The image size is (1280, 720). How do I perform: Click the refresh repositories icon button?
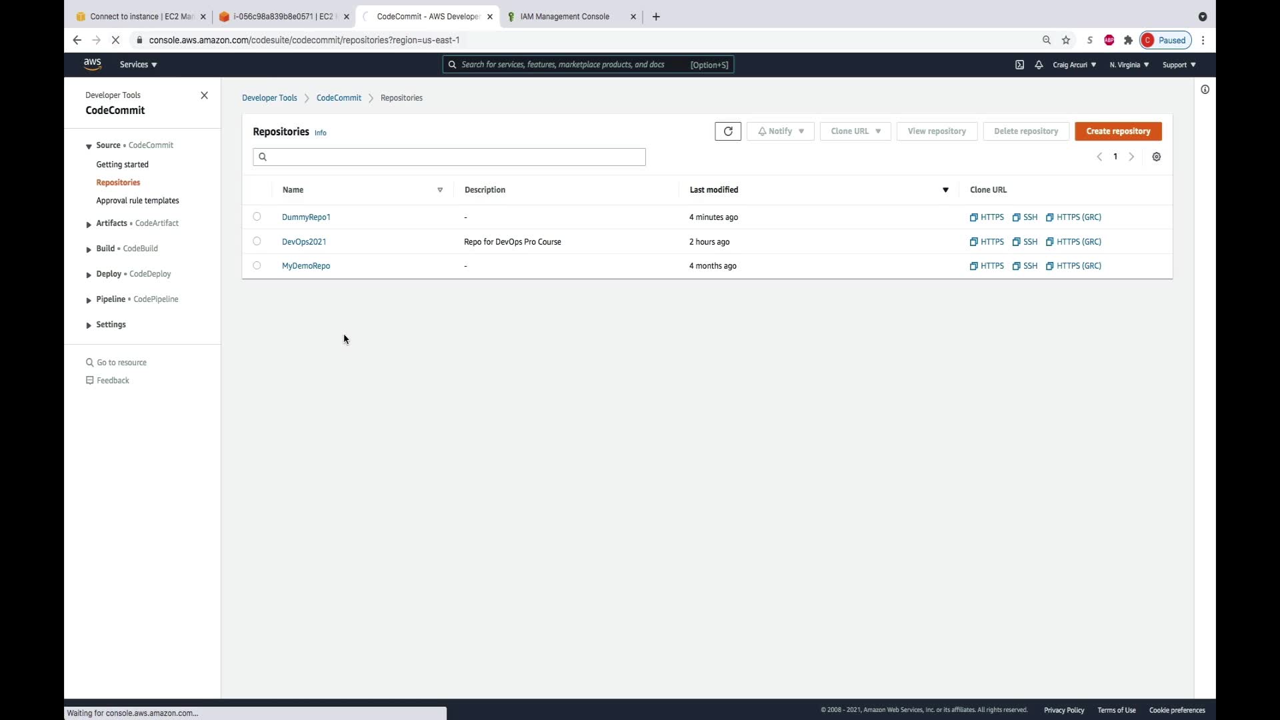pos(727,131)
